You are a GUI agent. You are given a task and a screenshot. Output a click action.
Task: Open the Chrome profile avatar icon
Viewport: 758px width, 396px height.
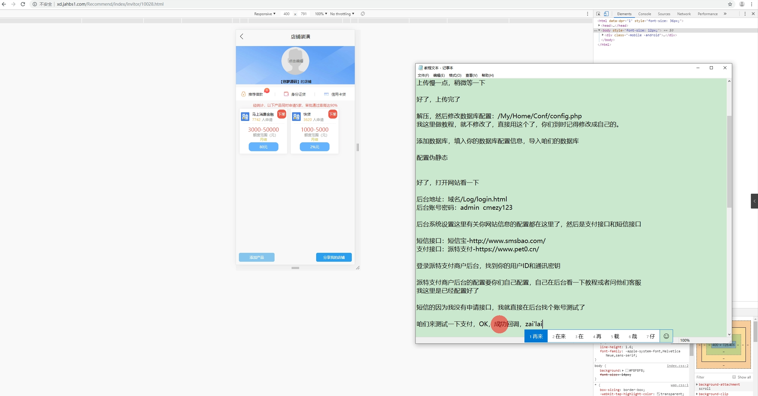(x=742, y=4)
